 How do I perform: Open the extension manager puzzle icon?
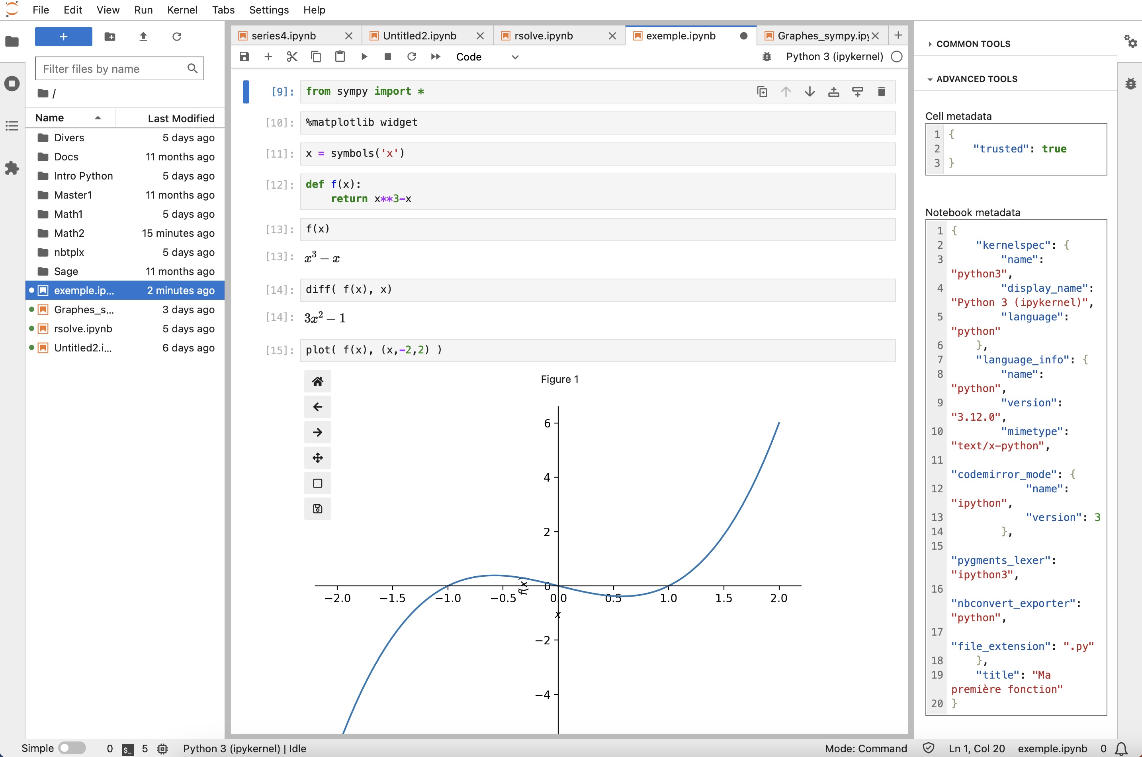(12, 168)
